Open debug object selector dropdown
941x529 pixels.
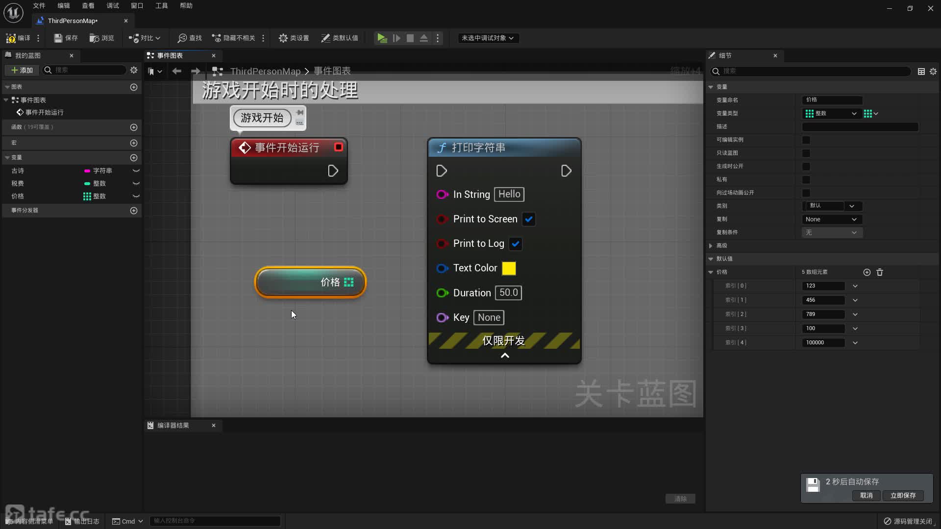pos(488,38)
